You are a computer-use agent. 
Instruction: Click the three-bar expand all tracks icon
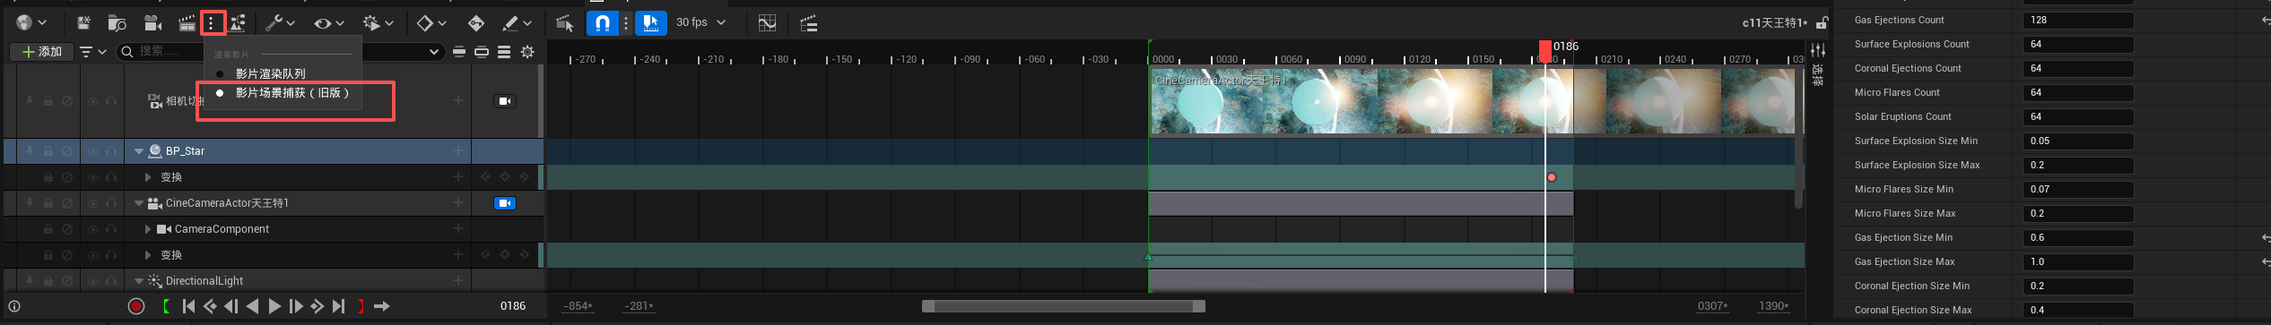(x=504, y=52)
